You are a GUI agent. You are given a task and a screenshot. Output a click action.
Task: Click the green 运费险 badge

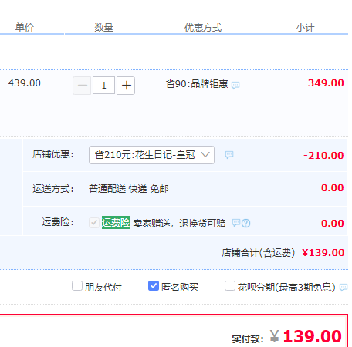(x=116, y=223)
